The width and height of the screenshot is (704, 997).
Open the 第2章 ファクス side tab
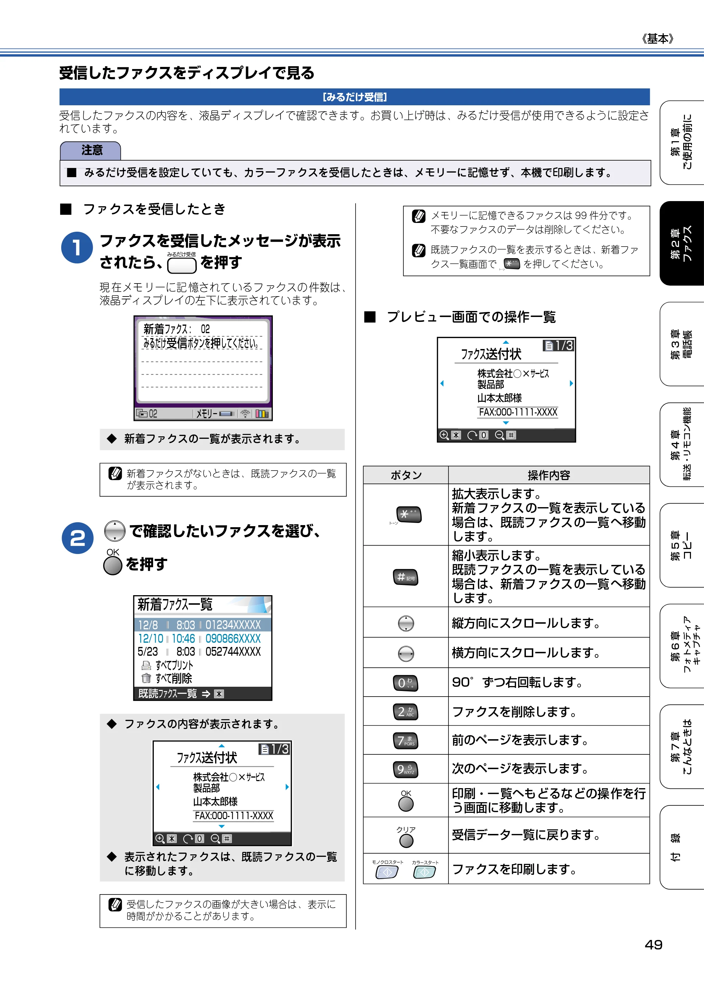tap(681, 243)
